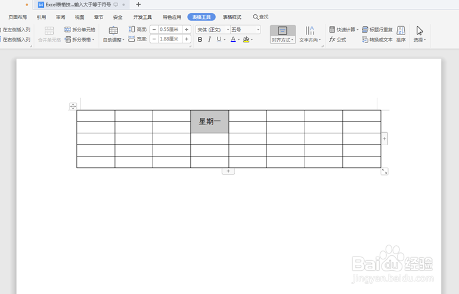Click the height field showing 0.55厘米
This screenshot has width=459, height=294.
tap(170, 30)
